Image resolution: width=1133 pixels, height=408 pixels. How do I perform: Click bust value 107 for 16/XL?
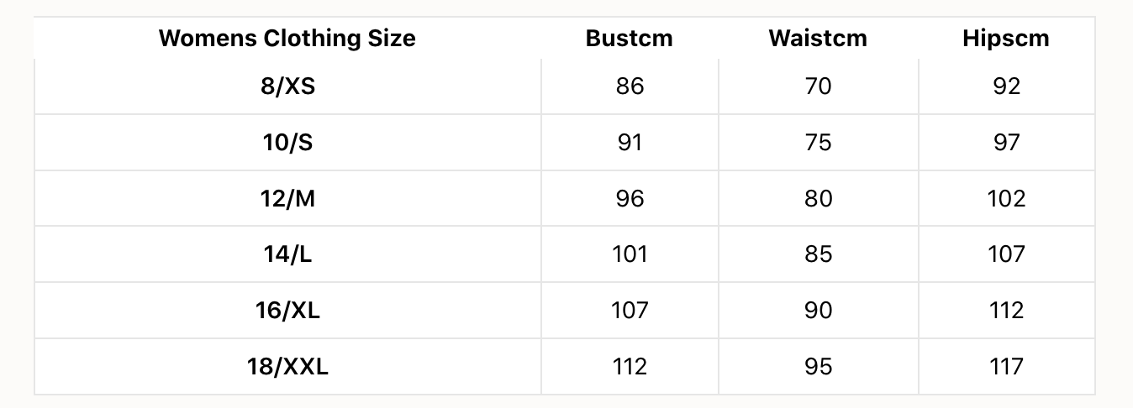630,311
